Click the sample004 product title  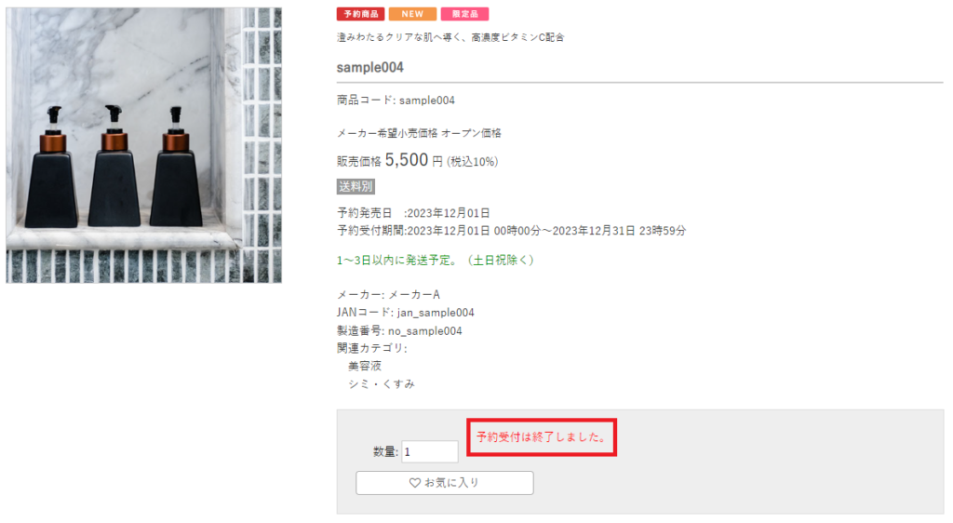point(370,67)
